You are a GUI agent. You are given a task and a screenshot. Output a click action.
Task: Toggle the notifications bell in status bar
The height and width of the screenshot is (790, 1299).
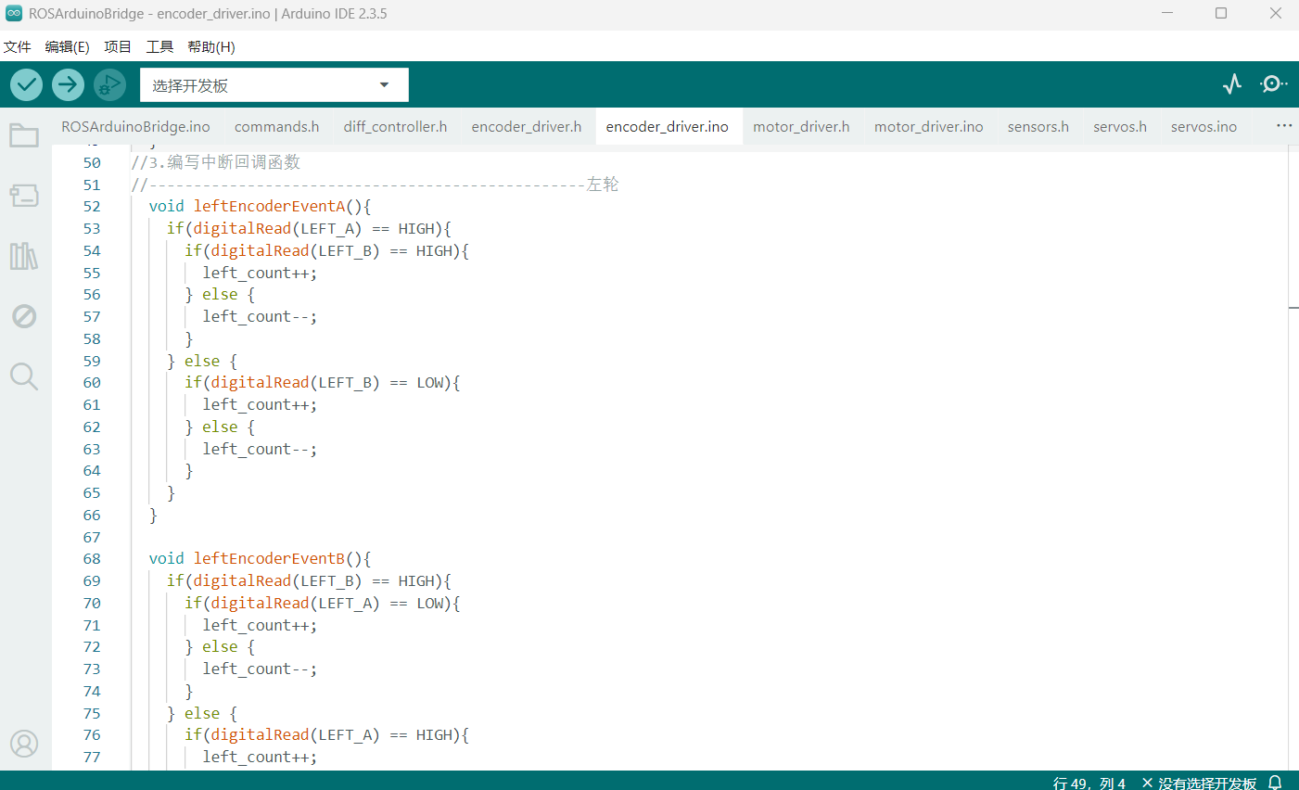point(1275,783)
